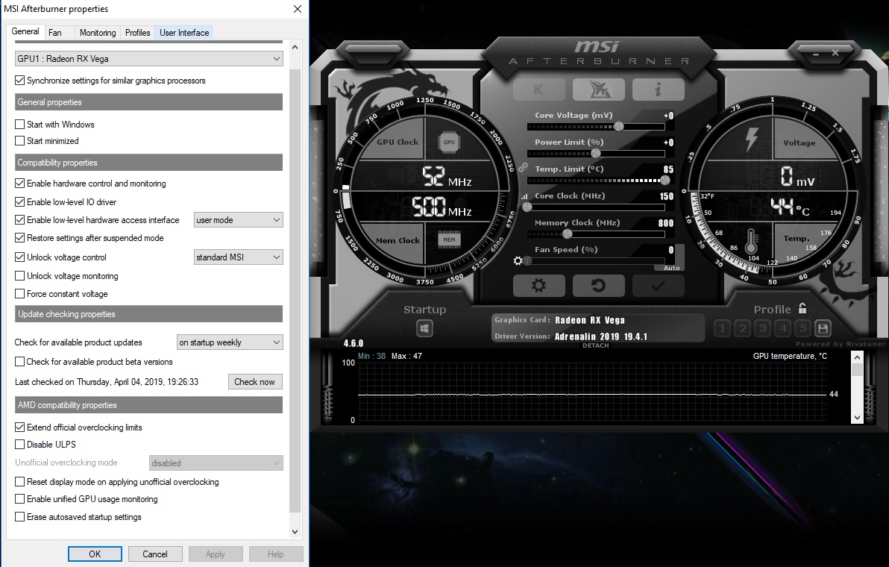Reset settings with the circular arrow button

599,286
